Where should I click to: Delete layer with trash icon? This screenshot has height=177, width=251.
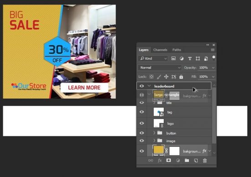[x=205, y=161]
